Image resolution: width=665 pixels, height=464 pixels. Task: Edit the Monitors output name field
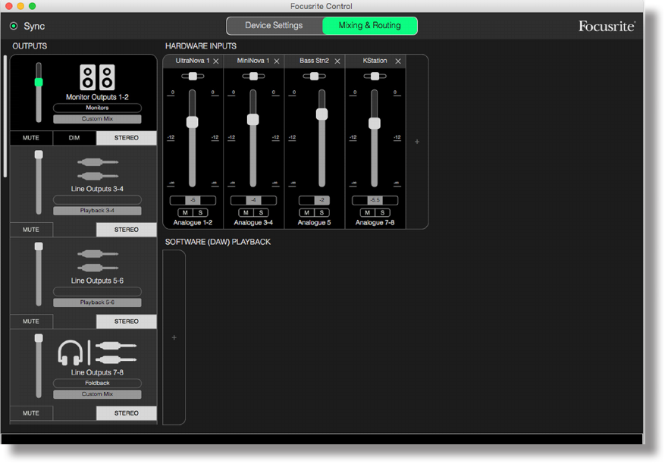click(97, 108)
